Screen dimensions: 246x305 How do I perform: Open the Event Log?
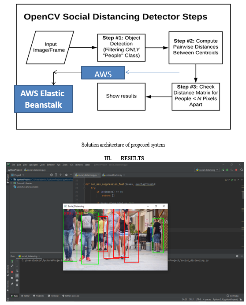[x=232, y=296]
